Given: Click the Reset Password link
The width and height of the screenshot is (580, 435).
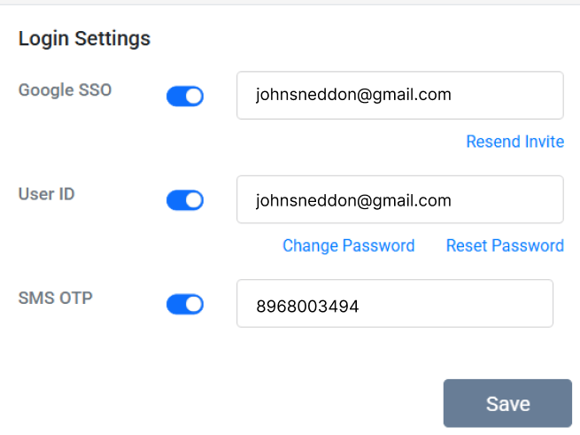Looking at the screenshot, I should [x=505, y=245].
